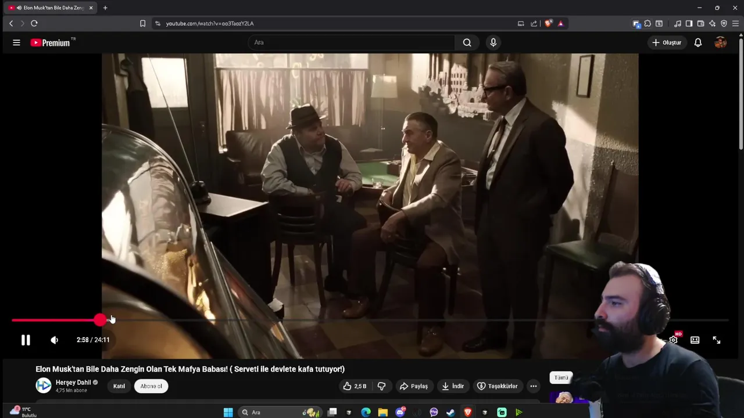Open YouTube hamburger guide menu

coord(16,42)
